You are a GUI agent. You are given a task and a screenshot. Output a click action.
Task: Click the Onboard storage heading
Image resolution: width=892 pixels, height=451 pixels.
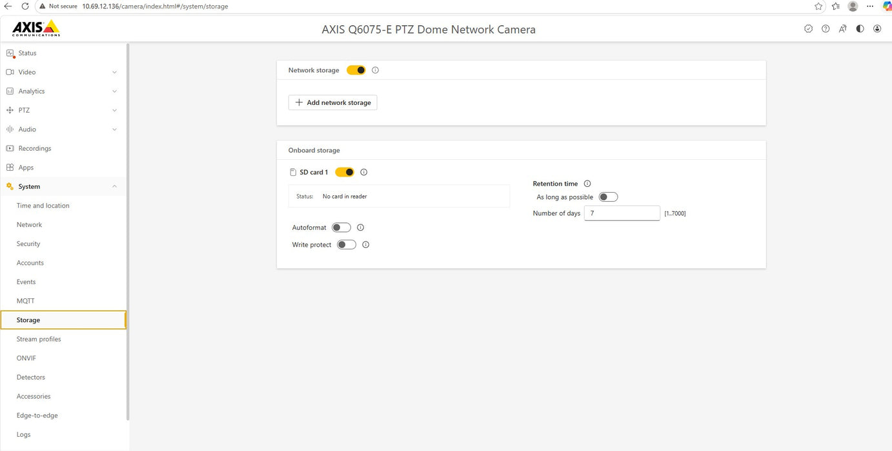point(314,150)
